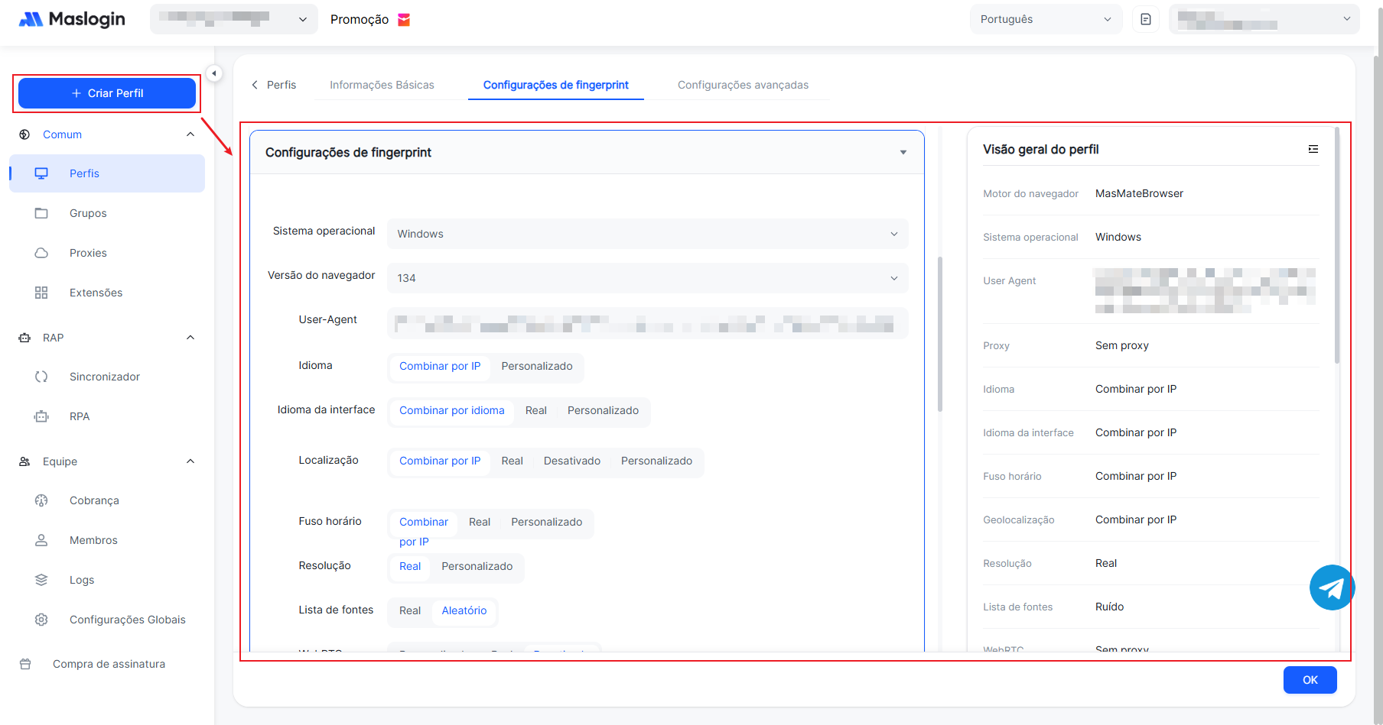Click the Criar Perfil button

coord(107,93)
